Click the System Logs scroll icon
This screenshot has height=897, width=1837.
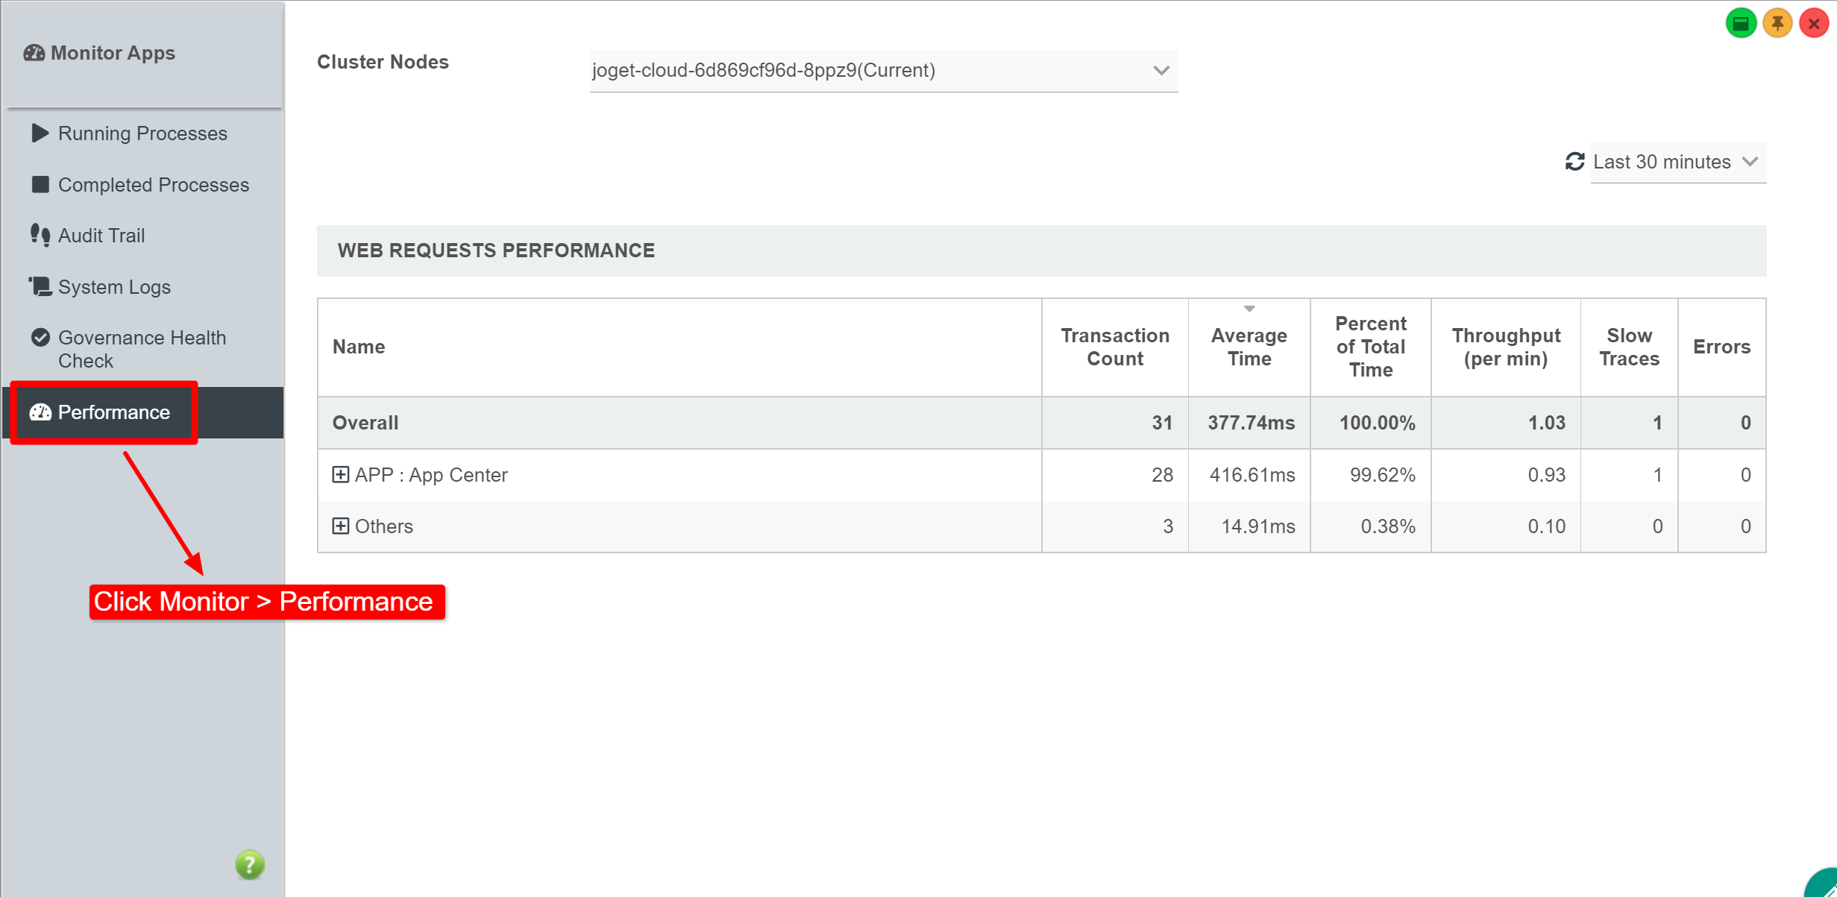[40, 287]
